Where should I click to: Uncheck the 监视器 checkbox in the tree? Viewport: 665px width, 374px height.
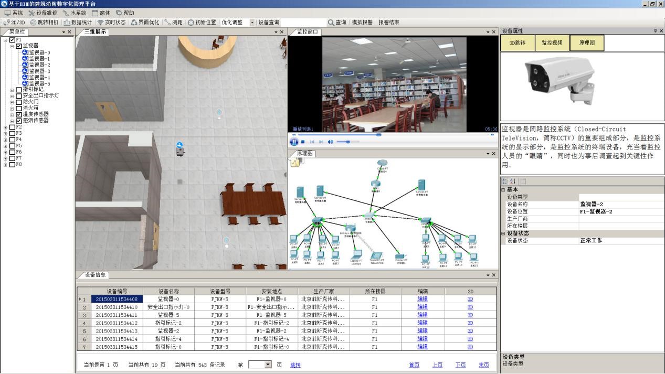click(x=19, y=46)
